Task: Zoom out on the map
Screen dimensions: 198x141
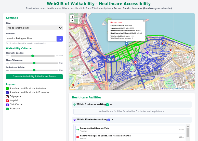Action: 72,20
